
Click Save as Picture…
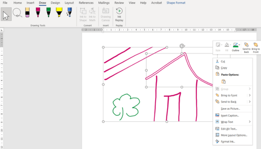[230, 109]
